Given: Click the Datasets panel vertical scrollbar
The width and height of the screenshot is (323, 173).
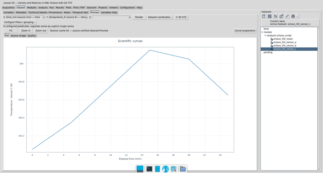Looking at the screenshot, I should [x=319, y=99].
